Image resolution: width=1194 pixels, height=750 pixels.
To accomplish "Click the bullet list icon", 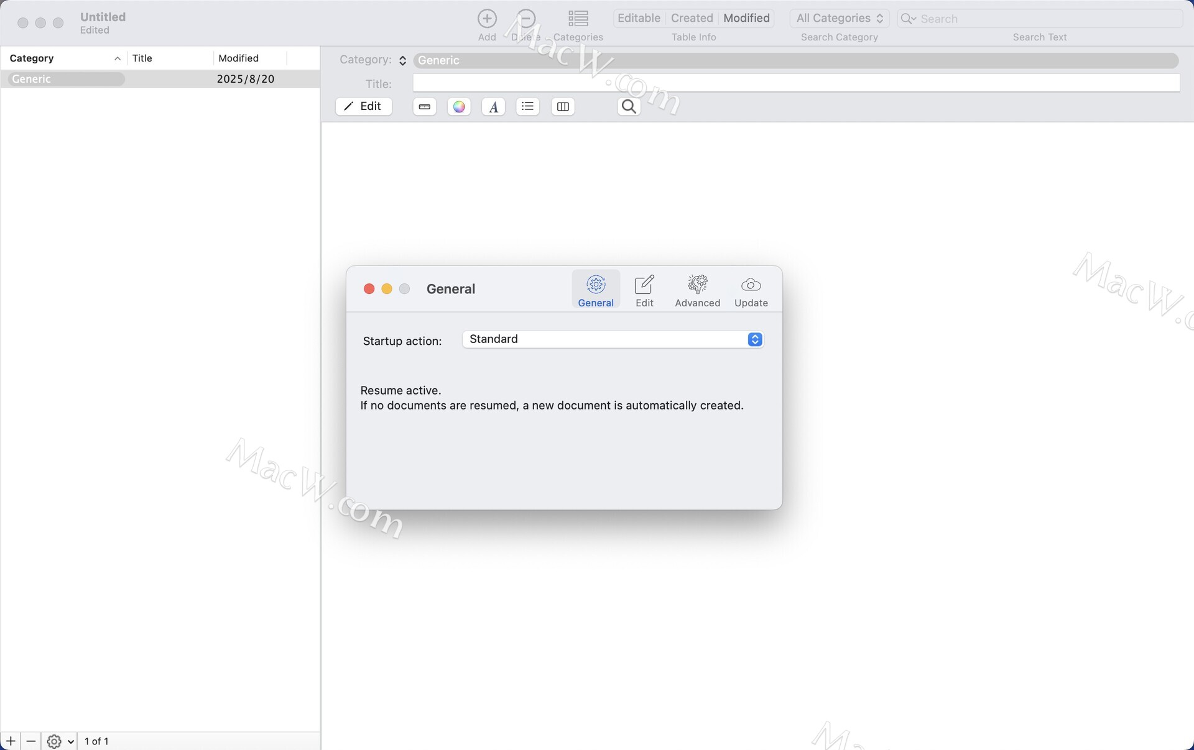I will pyautogui.click(x=528, y=107).
